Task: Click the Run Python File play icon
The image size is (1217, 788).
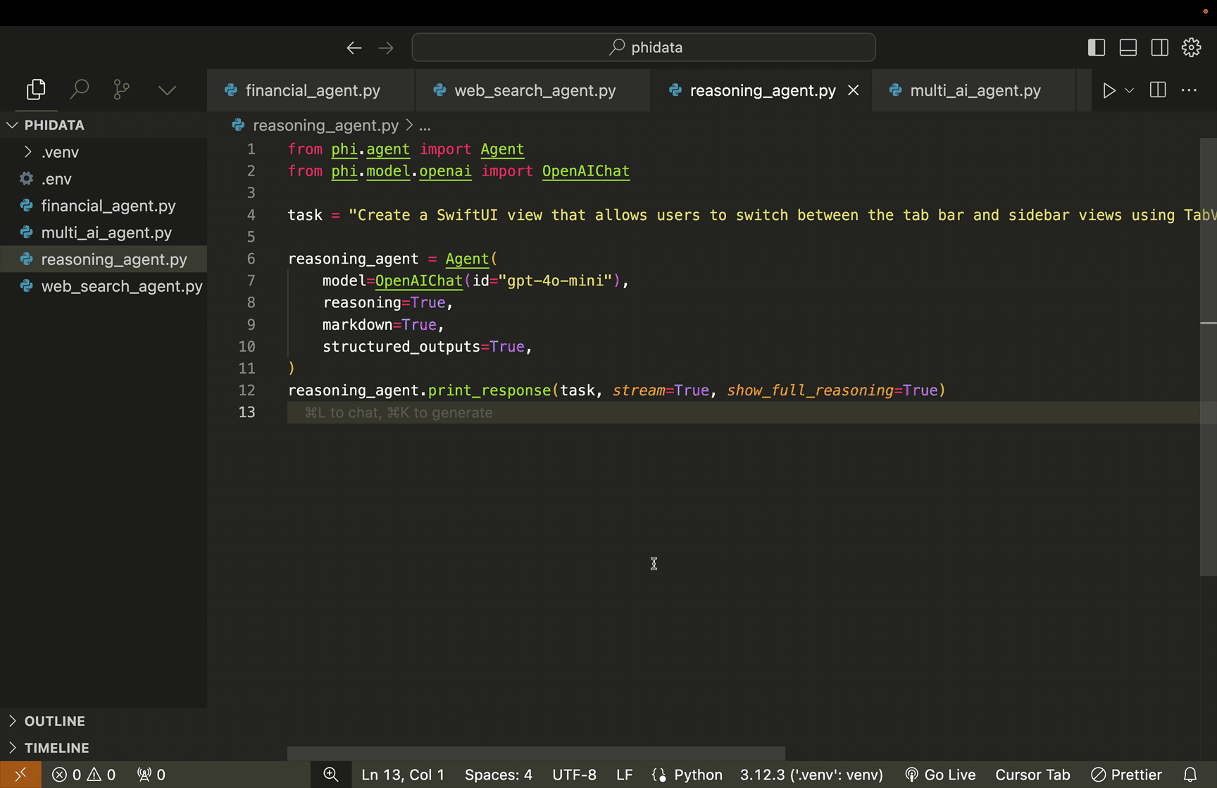Action: pos(1109,90)
